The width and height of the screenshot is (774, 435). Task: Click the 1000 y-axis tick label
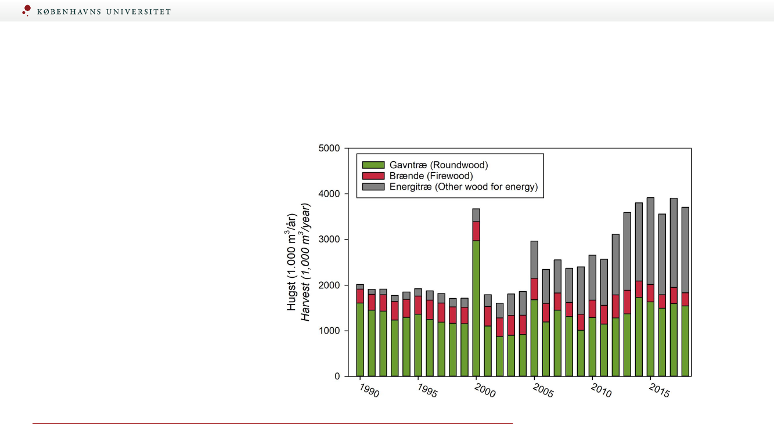tap(329, 331)
